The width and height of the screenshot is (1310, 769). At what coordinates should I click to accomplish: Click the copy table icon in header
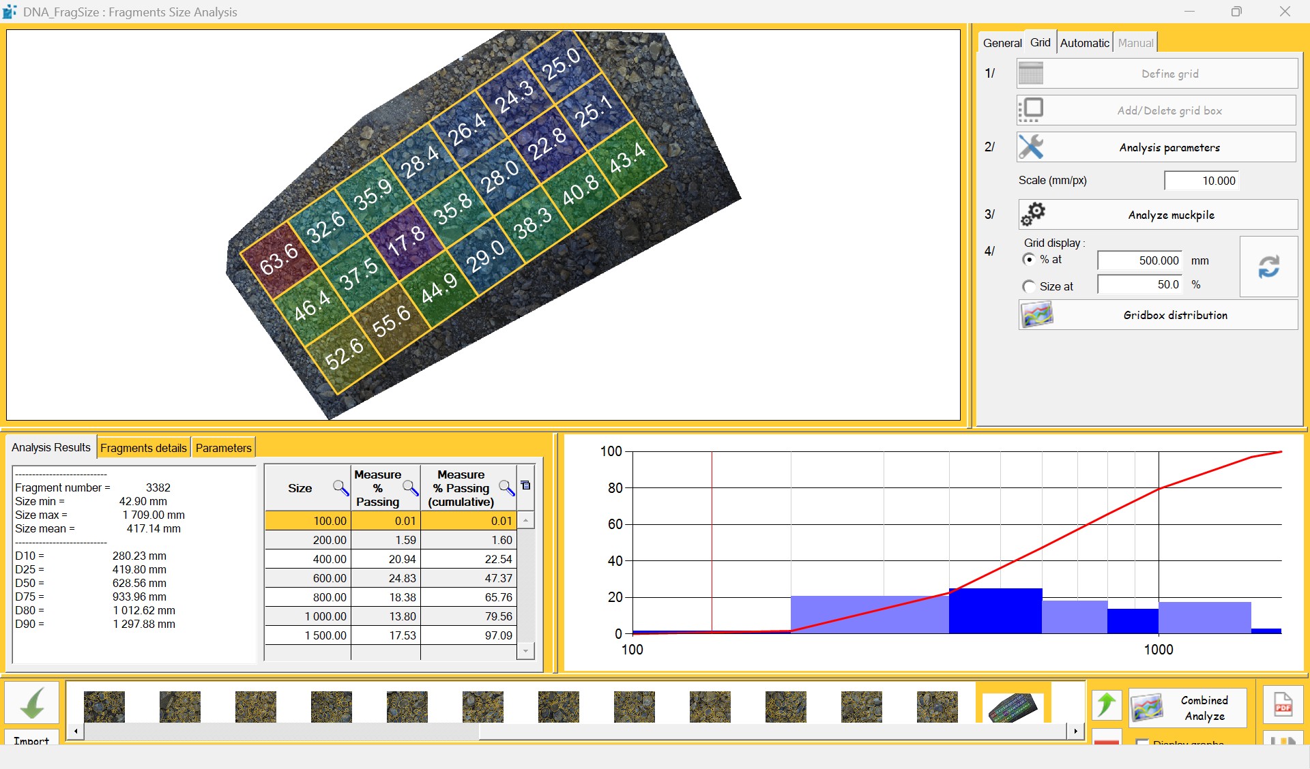[x=525, y=485]
